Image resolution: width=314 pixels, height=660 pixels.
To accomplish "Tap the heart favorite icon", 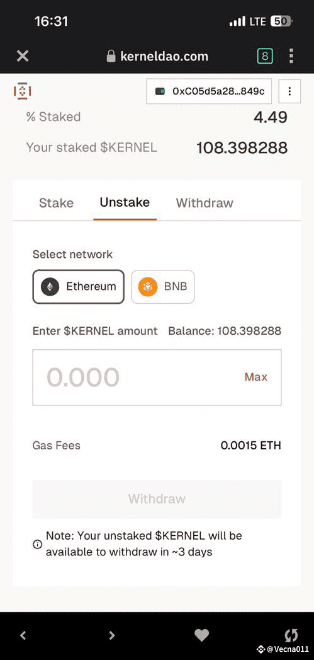I will (x=202, y=635).
